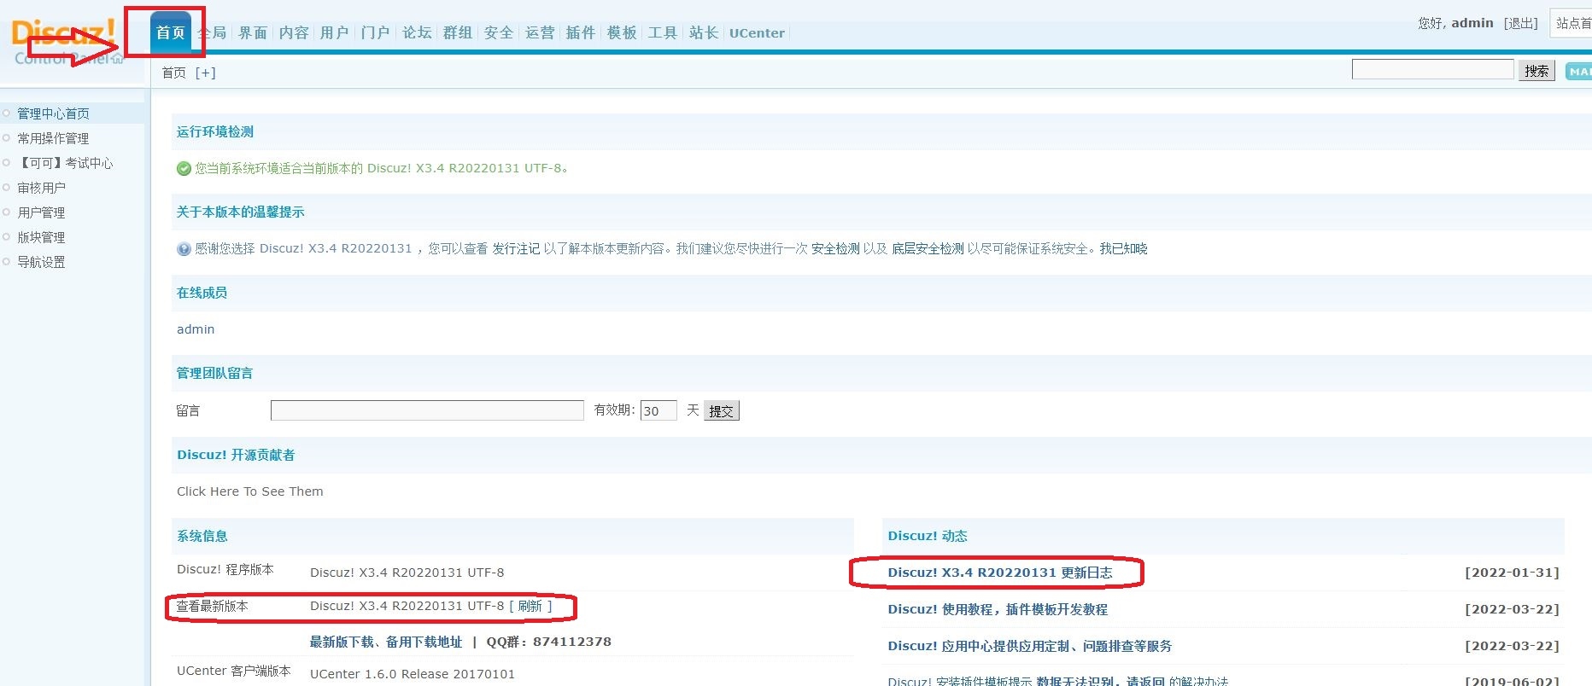Click the 搜索 search button
The image size is (1592, 686).
click(x=1536, y=71)
